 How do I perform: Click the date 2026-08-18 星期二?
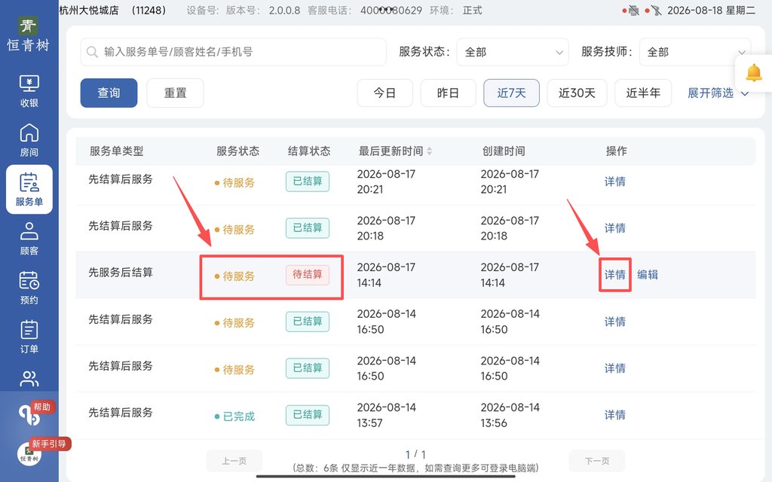pos(711,11)
